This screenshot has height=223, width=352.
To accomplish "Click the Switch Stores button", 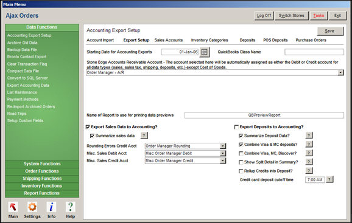I will click(x=291, y=16).
